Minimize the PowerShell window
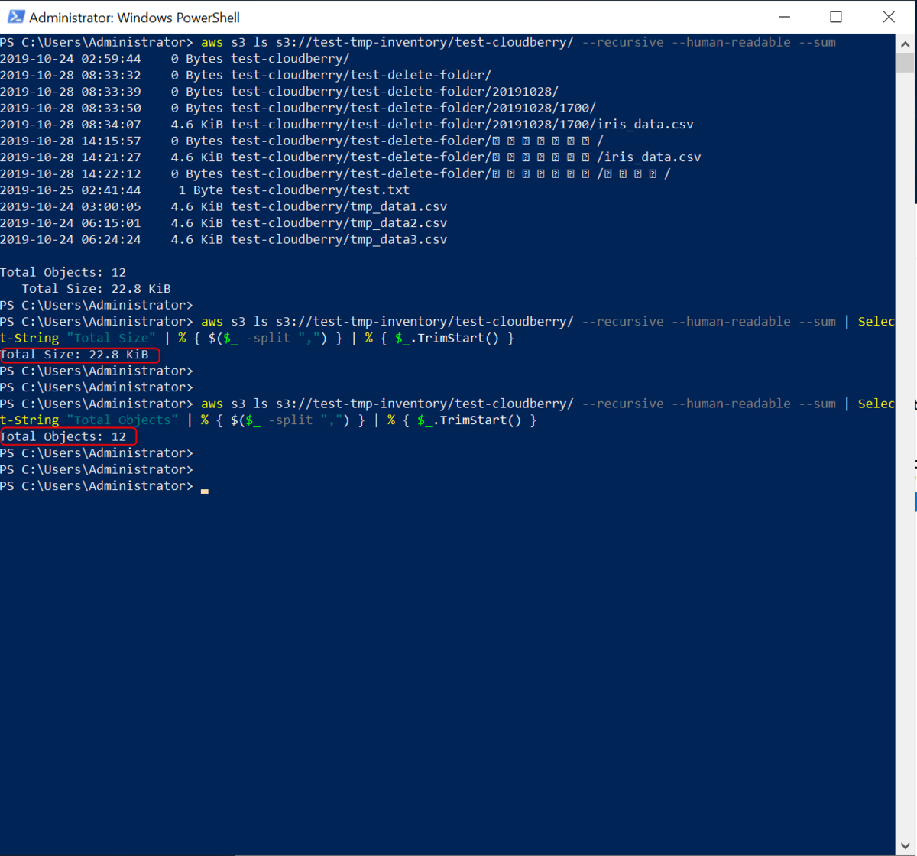The image size is (917, 856). click(784, 17)
